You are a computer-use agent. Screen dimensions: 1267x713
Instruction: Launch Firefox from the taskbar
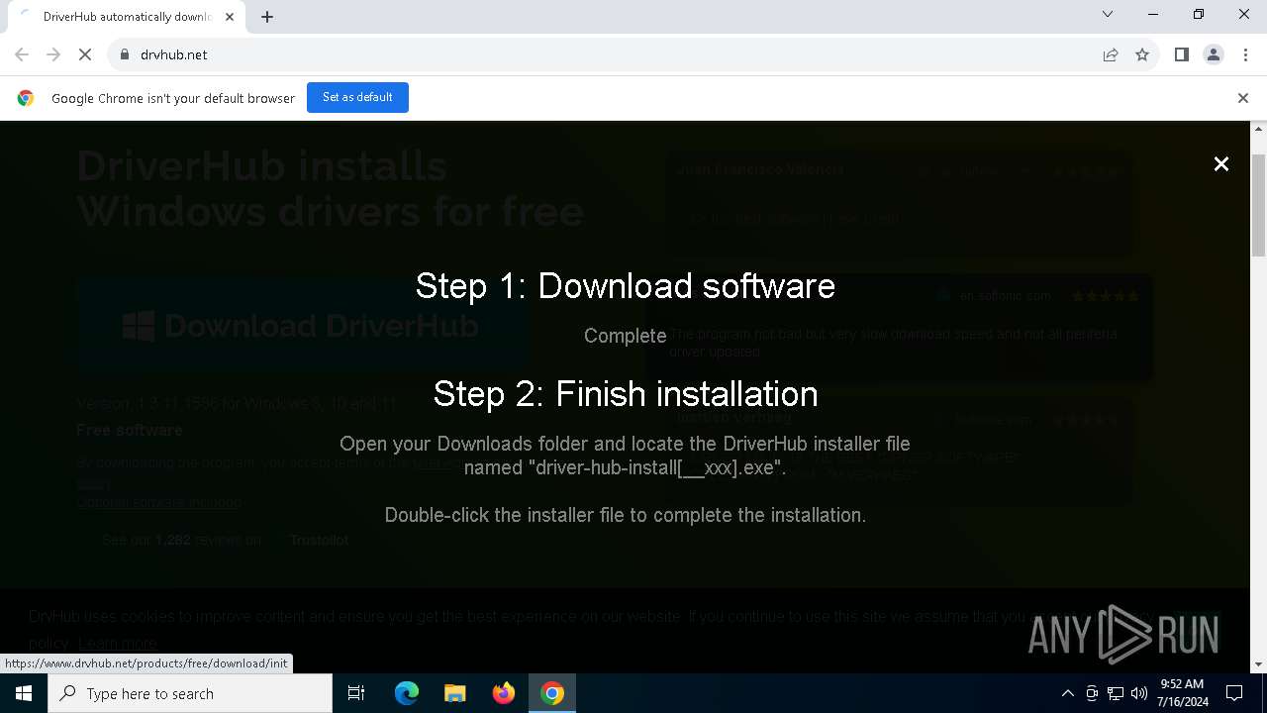tap(503, 693)
